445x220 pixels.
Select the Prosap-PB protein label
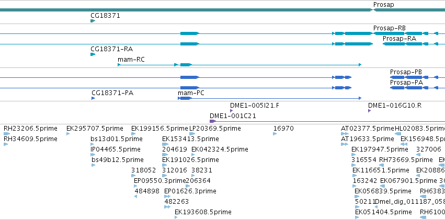click(406, 72)
